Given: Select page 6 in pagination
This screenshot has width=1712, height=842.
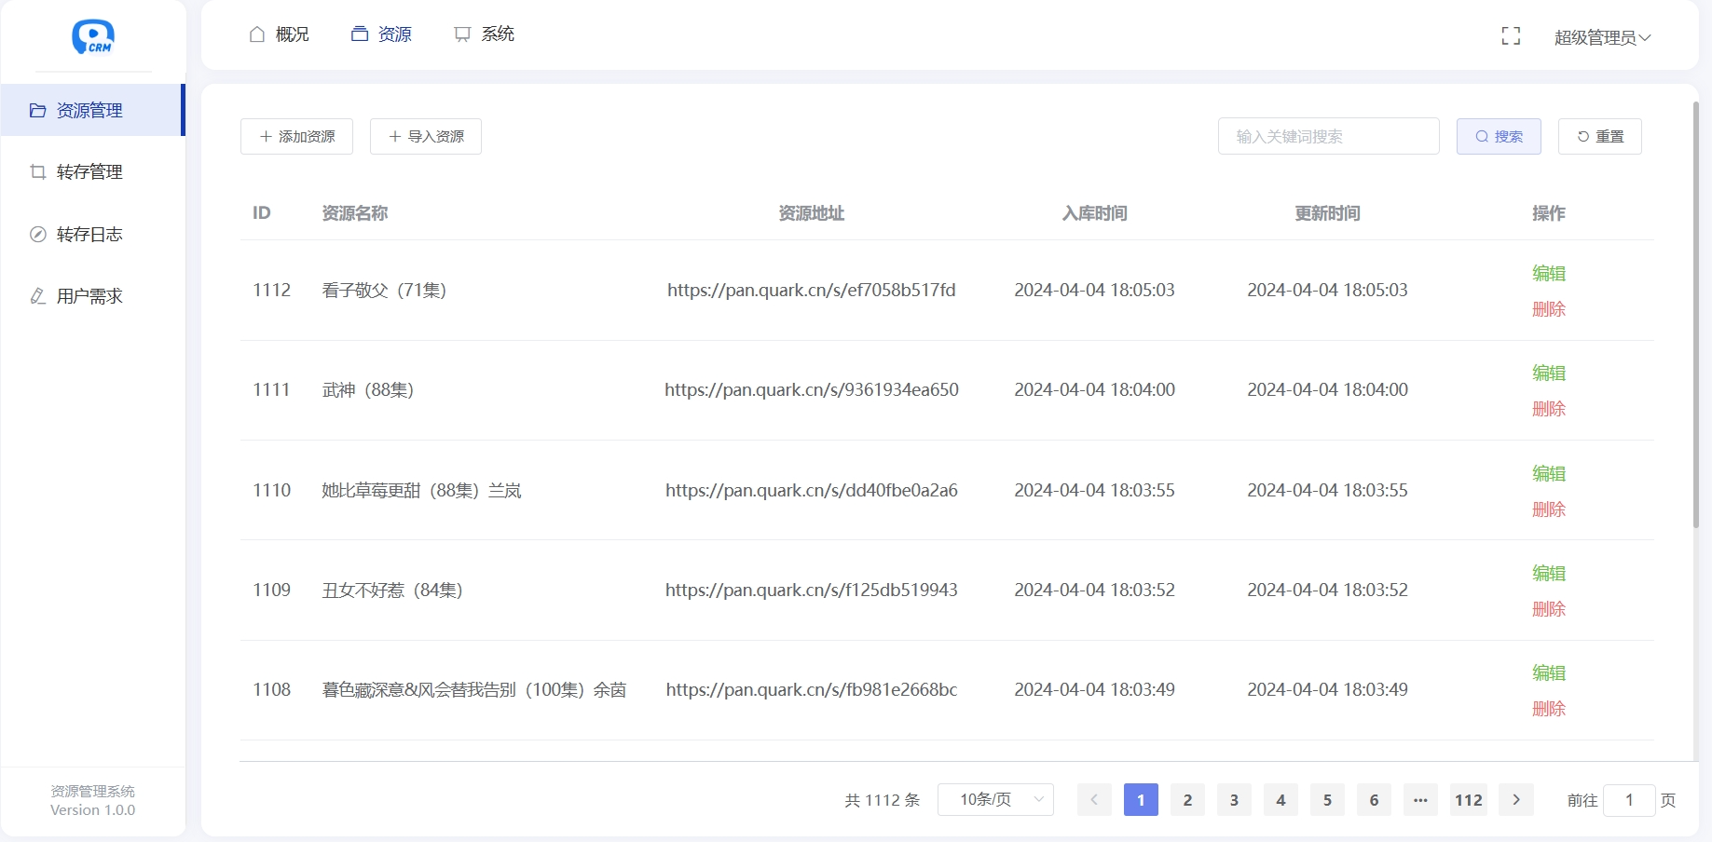Looking at the screenshot, I should (x=1374, y=799).
